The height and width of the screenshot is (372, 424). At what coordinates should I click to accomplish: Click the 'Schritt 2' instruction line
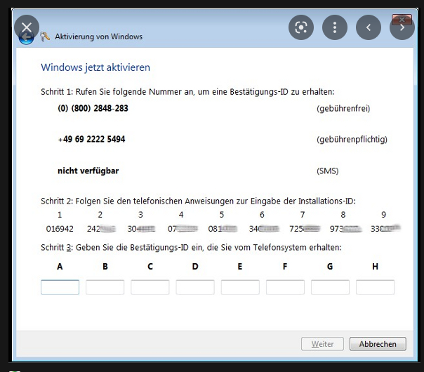click(198, 201)
